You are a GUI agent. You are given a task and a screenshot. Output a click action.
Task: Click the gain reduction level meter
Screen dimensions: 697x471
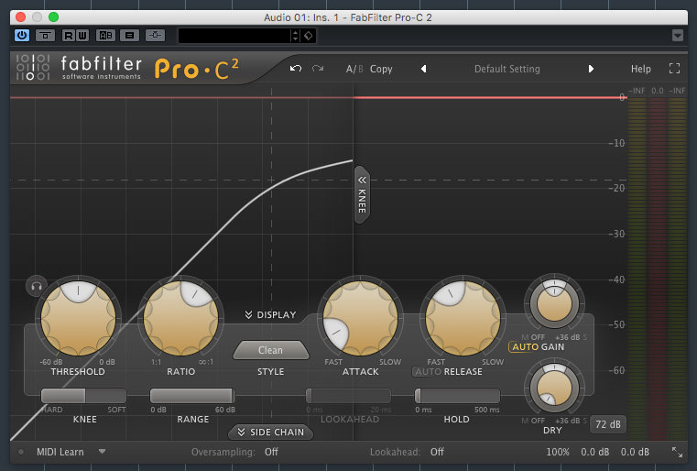[x=657, y=268]
